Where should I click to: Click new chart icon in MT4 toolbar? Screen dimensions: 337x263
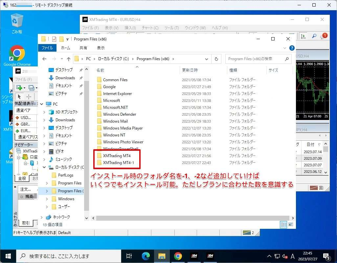pyautogui.click(x=20, y=87)
